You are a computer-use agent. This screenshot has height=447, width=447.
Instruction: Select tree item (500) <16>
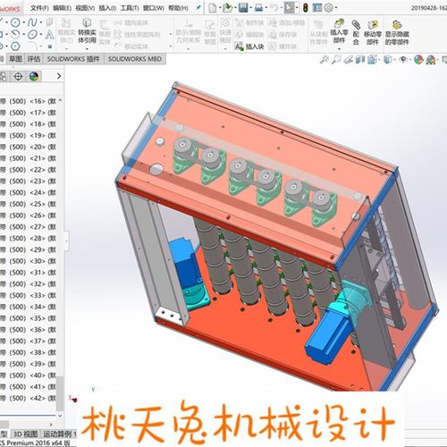(x=28, y=101)
